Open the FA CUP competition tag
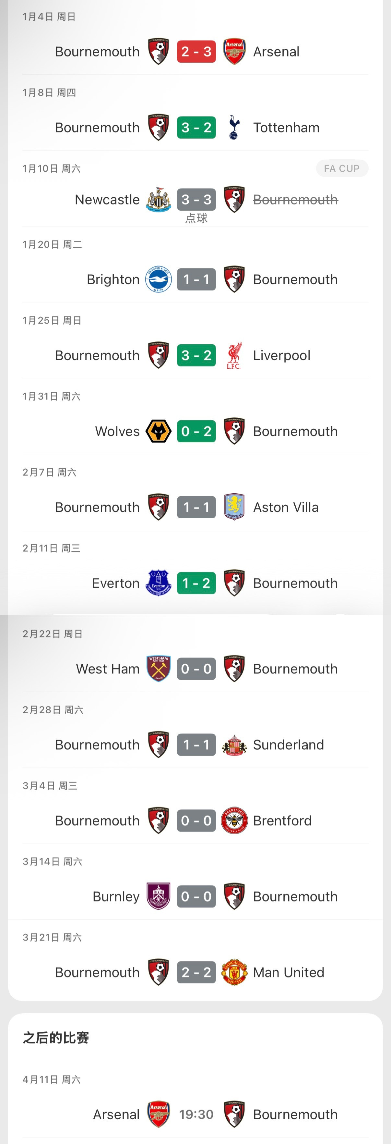This screenshot has height=1144, width=391. click(x=342, y=168)
